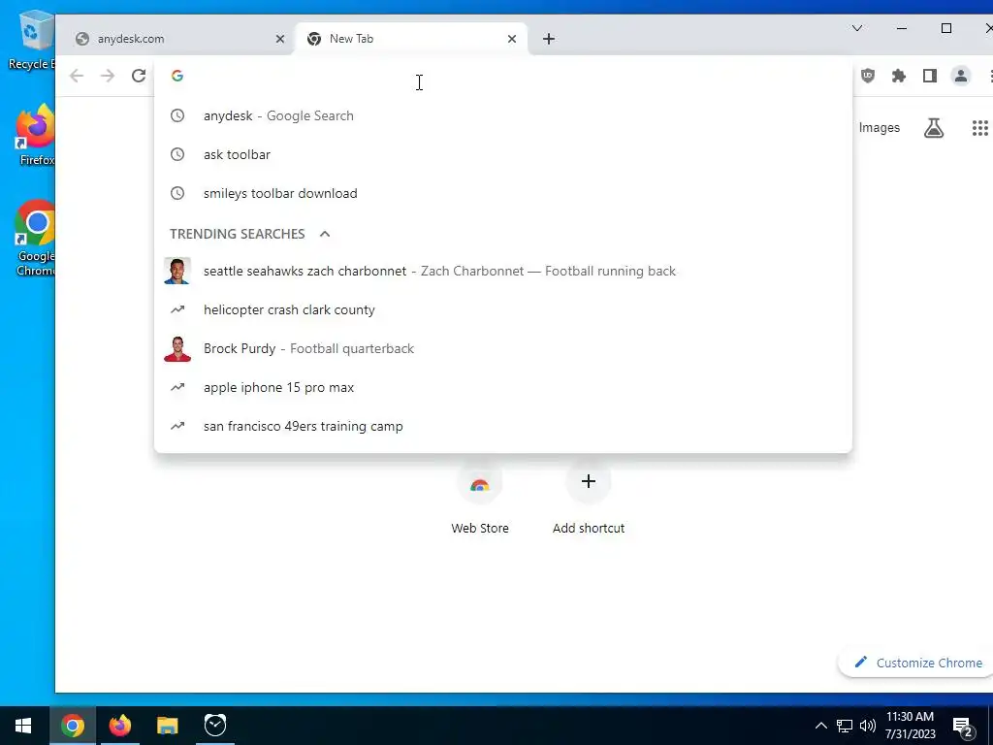Maximize the Chrome window
The width and height of the screenshot is (993, 745).
[946, 28]
